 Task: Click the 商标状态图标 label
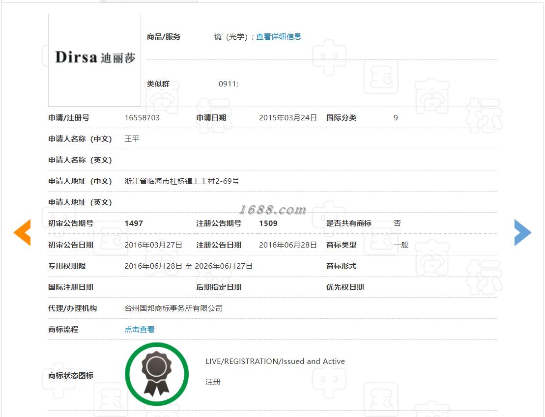tap(71, 376)
